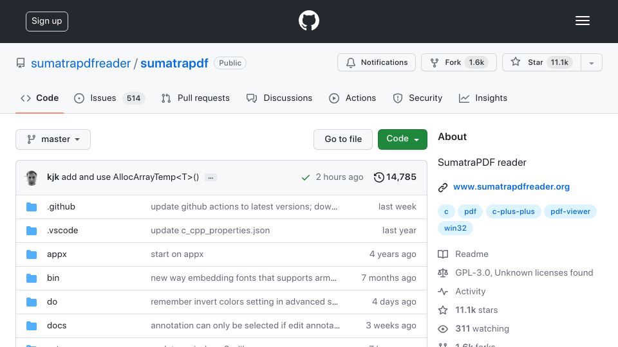Click 'annotation can only be selected' commit message
This screenshot has width=618, height=347.
[x=245, y=325]
